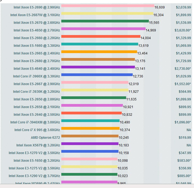Image resolution: width=194 pixels, height=188 pixels.
Task: Click Intel Xeon E5-2667 @ 2.90GHz
Action: pos(37,84)
